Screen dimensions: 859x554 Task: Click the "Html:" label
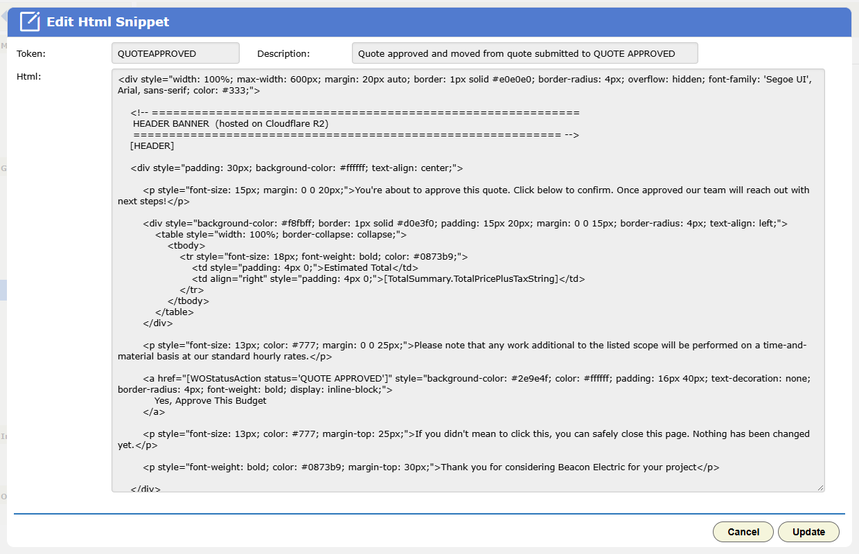click(29, 76)
